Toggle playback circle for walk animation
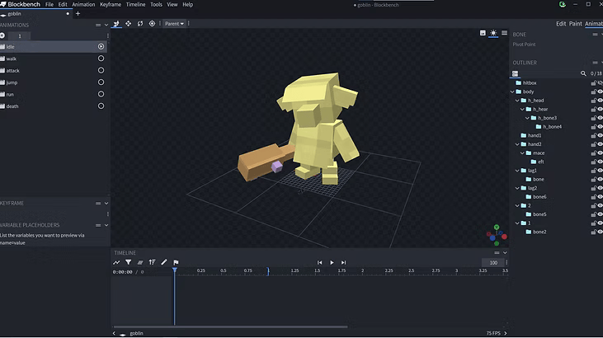 (101, 59)
